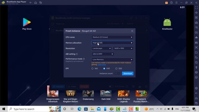Open the Learn more link
The width and height of the screenshot is (199, 112).
(x=102, y=65)
